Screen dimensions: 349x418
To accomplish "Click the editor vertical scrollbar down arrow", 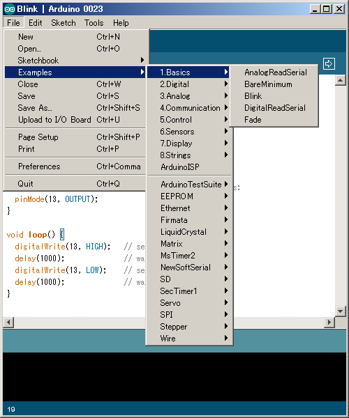I will (x=340, y=311).
